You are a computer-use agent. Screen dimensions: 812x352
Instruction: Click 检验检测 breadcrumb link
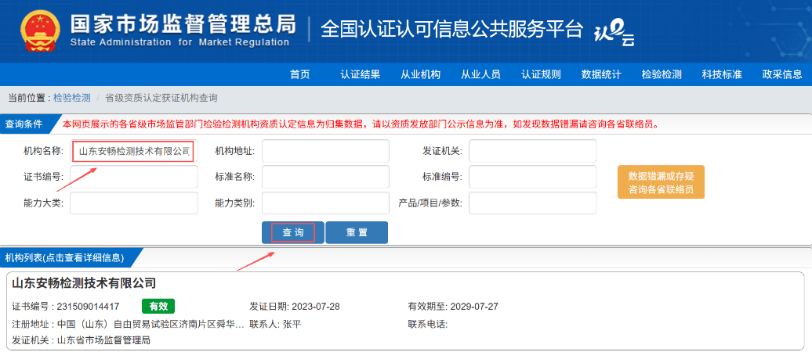pyautogui.click(x=72, y=98)
